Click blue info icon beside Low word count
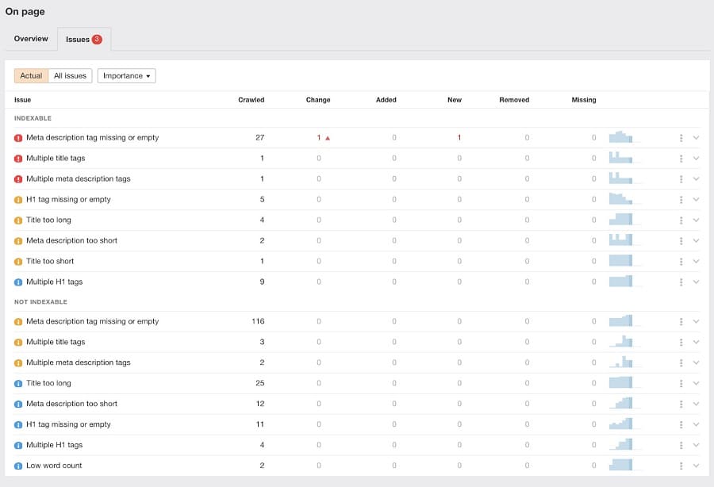 19,466
